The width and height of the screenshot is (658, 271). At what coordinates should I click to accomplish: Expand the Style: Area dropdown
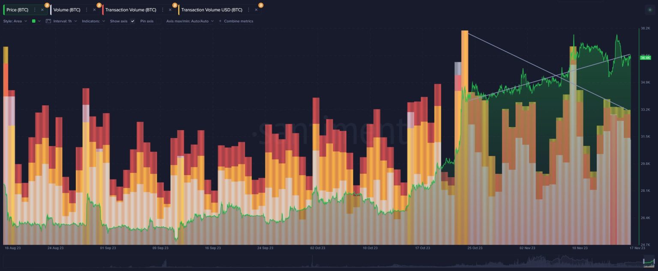tap(15, 21)
